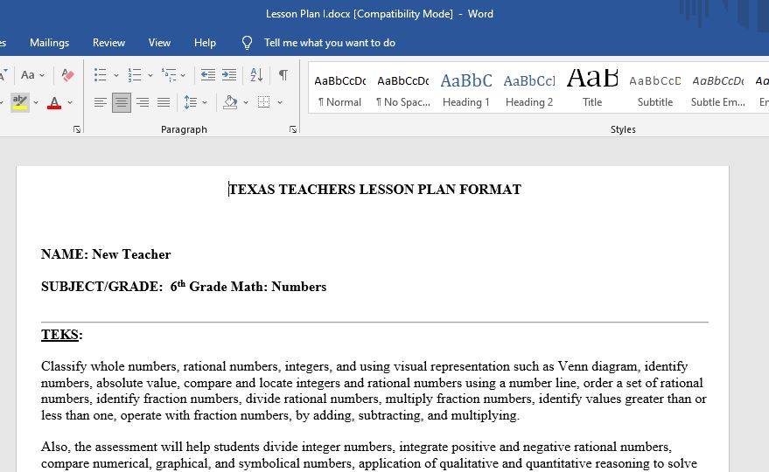Screen dimensions: 769x472
Task: Click the paragraph starting Classify whole numbers
Action: [374, 391]
